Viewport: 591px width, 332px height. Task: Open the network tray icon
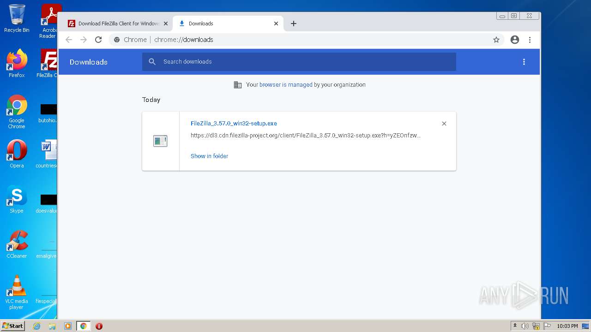(x=536, y=326)
